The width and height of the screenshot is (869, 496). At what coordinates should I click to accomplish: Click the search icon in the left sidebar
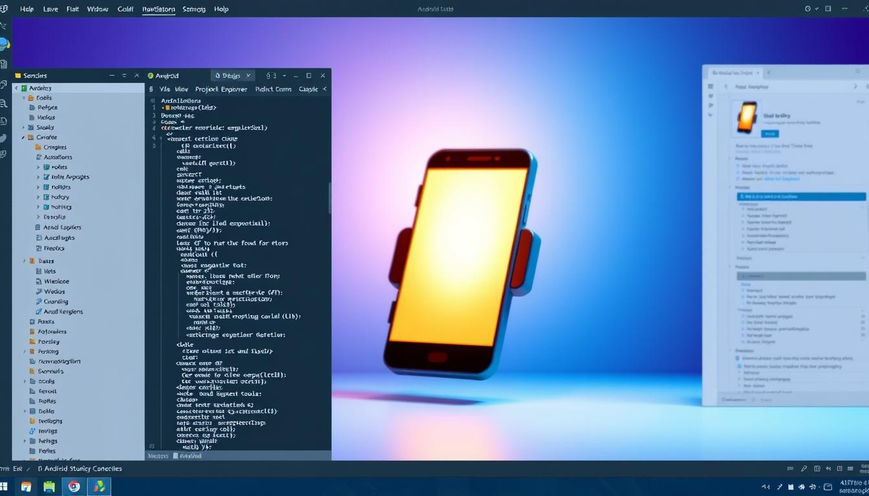click(x=4, y=103)
